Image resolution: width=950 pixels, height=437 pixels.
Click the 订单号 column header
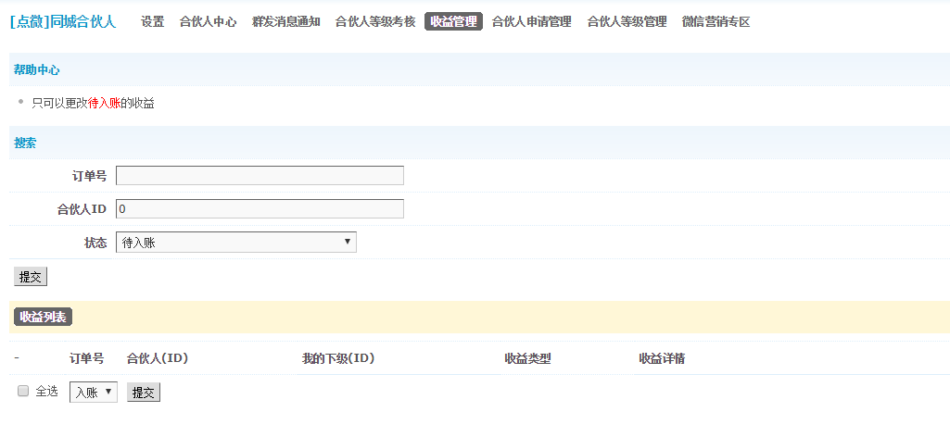[x=86, y=358]
